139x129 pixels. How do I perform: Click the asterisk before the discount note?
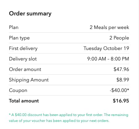pos(10,114)
